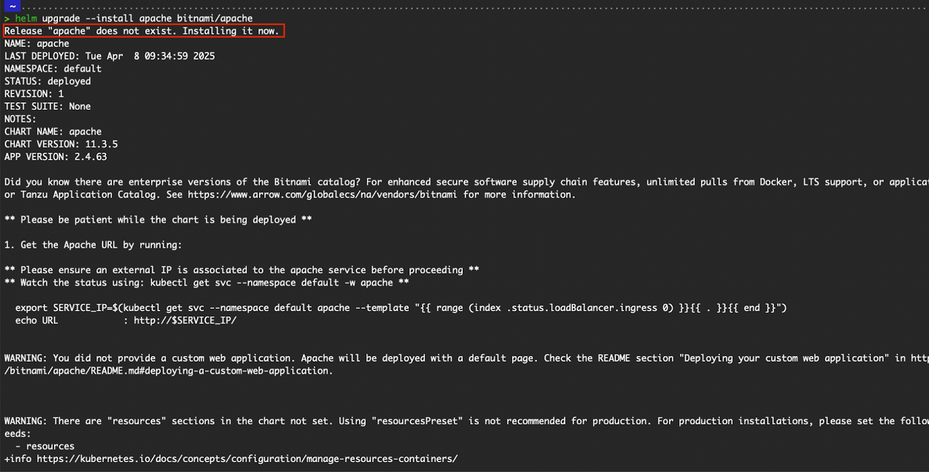Click the helm upgrade --install command line
Screen dimensions: 929x472
tap(128, 19)
